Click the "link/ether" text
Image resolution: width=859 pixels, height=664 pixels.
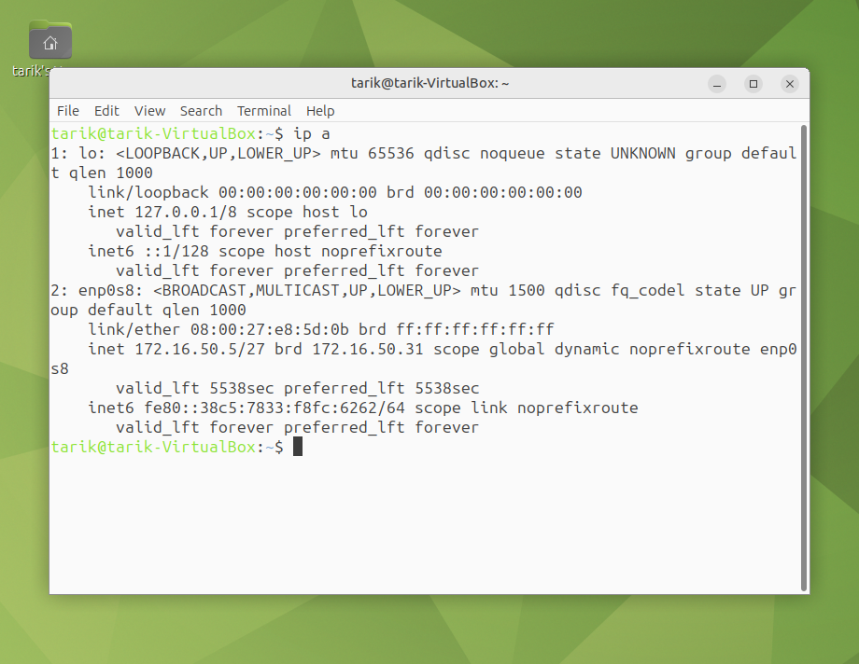pos(134,329)
